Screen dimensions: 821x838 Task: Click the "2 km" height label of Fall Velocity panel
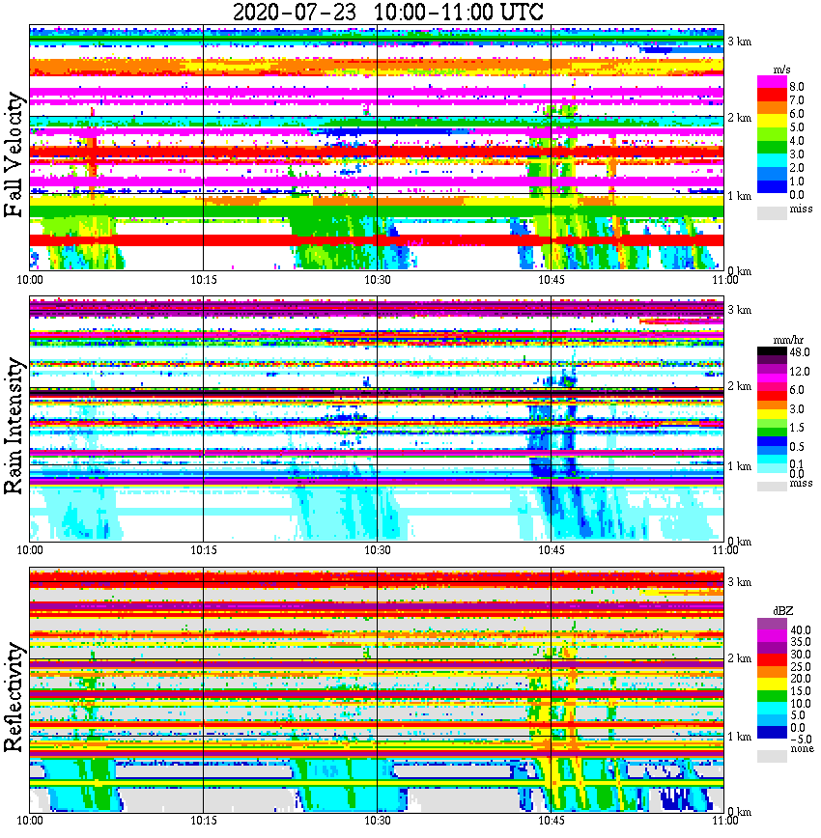pyautogui.click(x=740, y=118)
